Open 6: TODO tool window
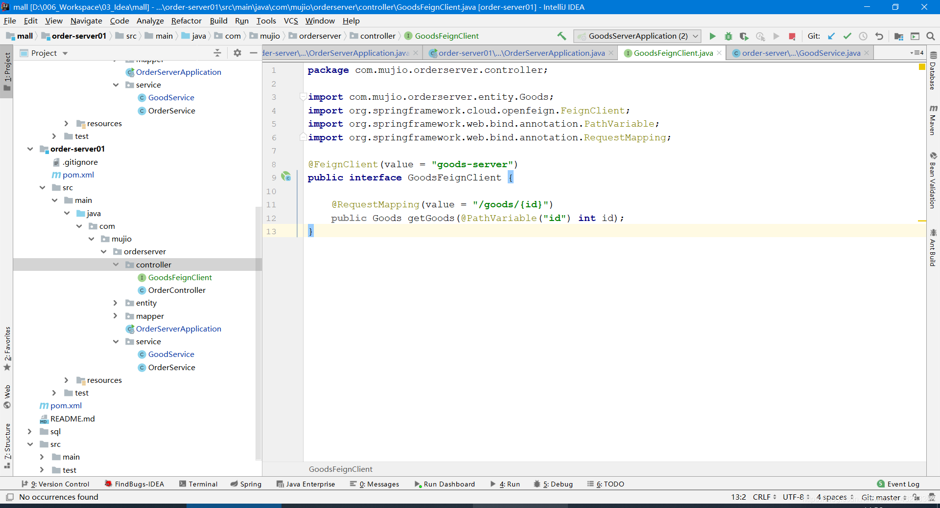 606,484
